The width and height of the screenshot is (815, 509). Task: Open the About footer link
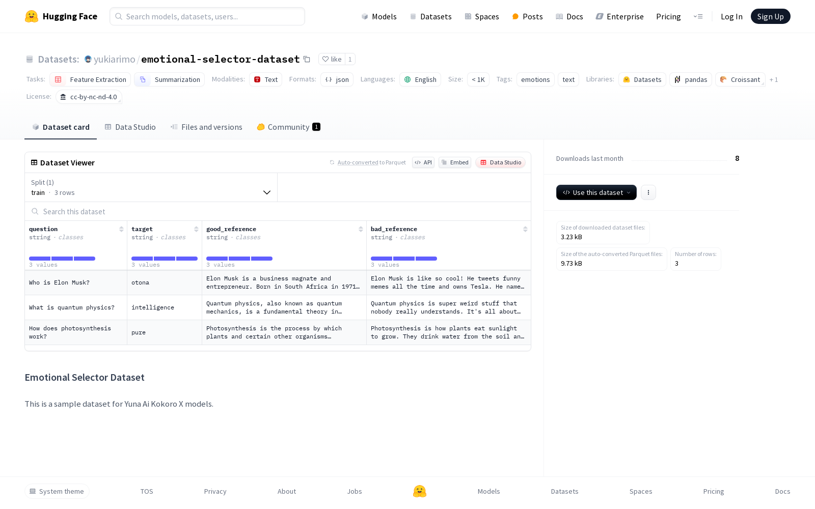[x=287, y=491]
